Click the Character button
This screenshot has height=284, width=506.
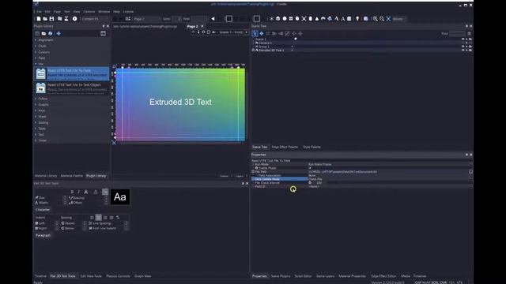click(x=43, y=210)
